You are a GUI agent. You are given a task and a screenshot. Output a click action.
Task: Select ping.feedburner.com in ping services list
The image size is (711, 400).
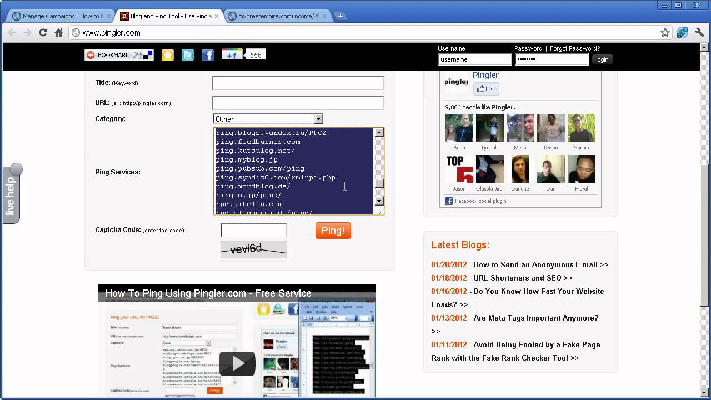(x=258, y=142)
